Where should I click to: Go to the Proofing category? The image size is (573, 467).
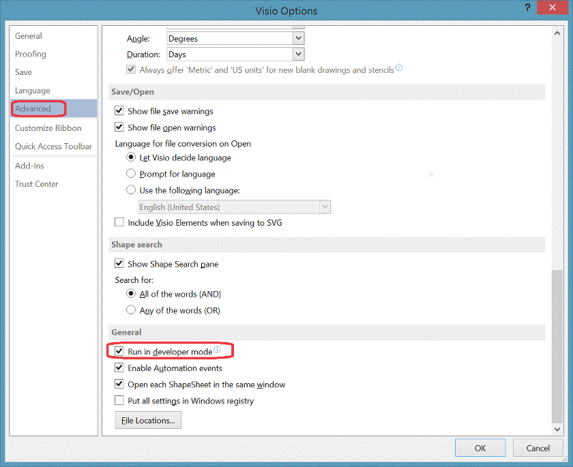click(x=31, y=54)
